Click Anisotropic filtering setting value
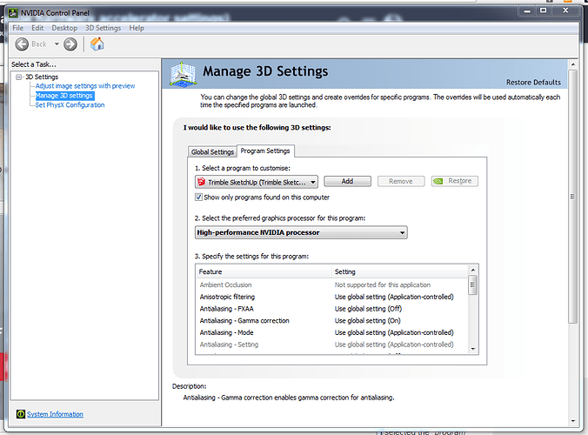The height and width of the screenshot is (435, 588). coord(394,297)
